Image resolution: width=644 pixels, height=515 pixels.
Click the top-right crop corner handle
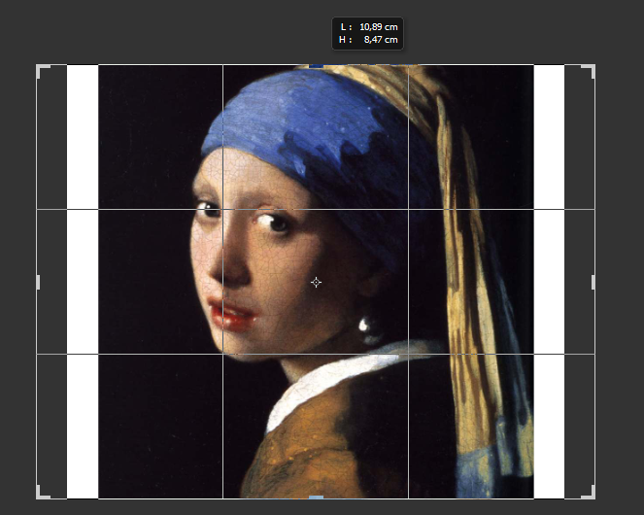click(592, 68)
